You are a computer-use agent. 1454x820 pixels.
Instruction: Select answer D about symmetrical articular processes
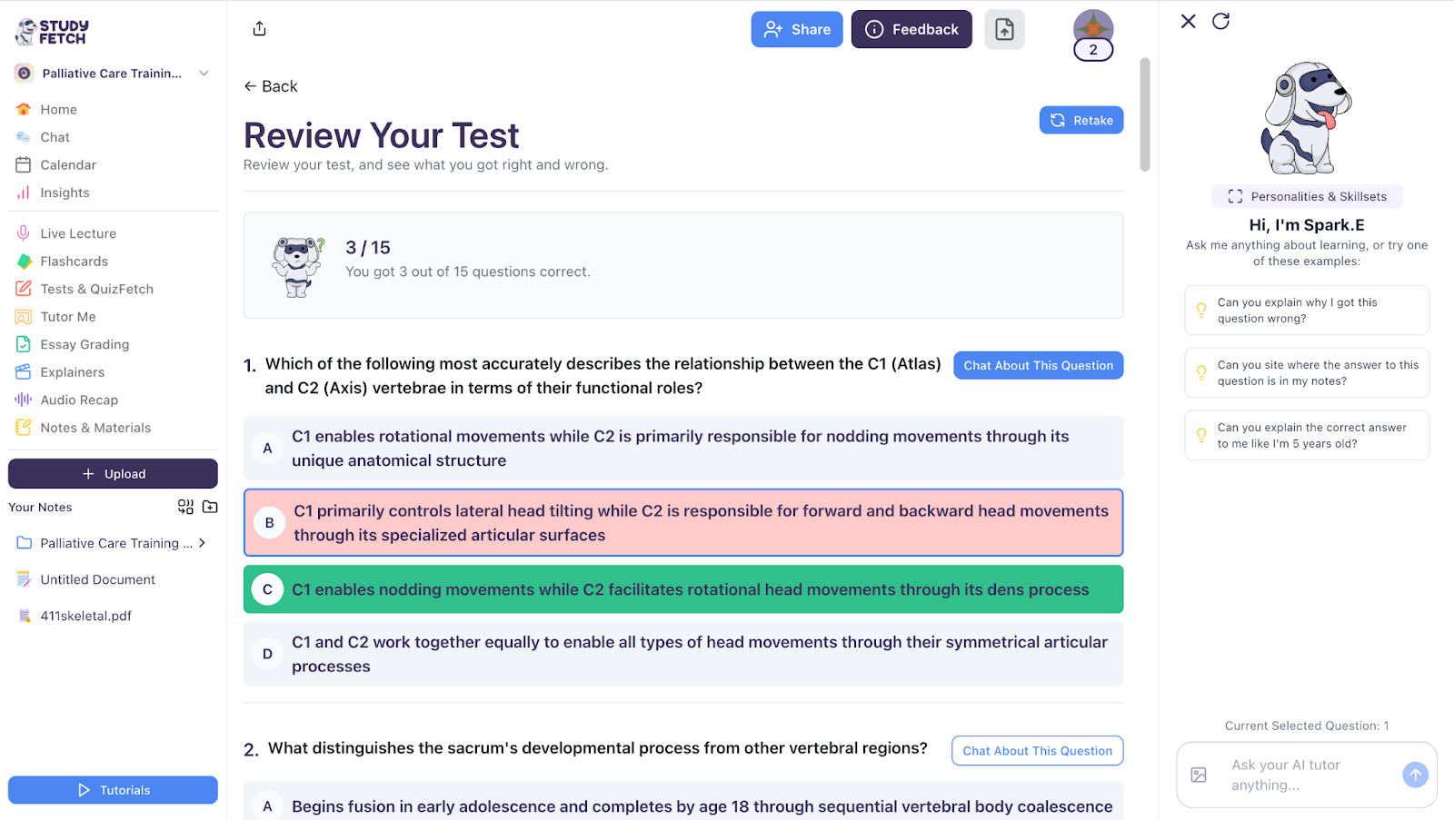click(682, 654)
